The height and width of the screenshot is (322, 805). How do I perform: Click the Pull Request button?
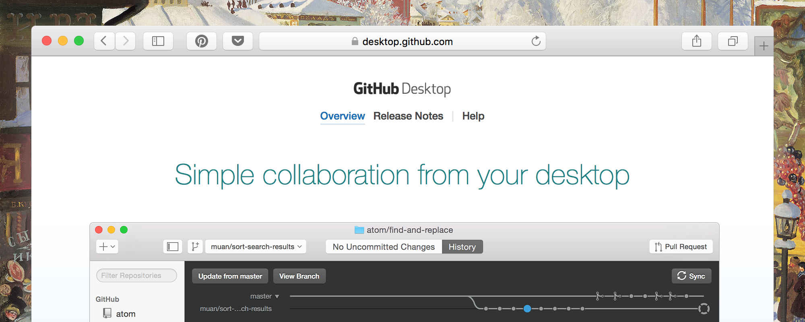[x=681, y=247]
